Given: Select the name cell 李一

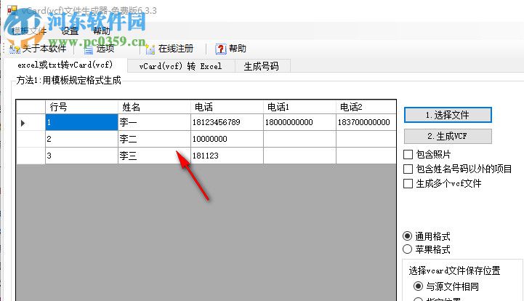Looking at the screenshot, I should point(154,122).
